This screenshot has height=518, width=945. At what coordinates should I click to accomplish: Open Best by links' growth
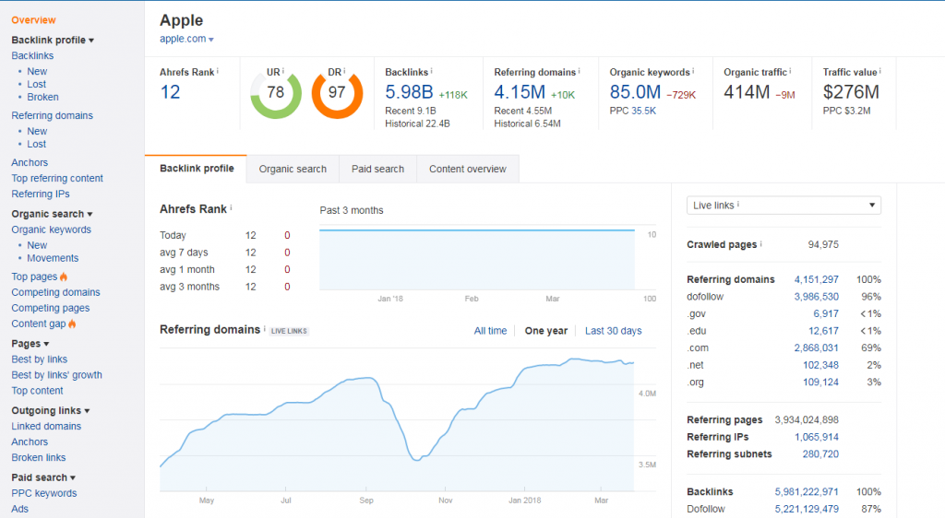[x=56, y=375]
